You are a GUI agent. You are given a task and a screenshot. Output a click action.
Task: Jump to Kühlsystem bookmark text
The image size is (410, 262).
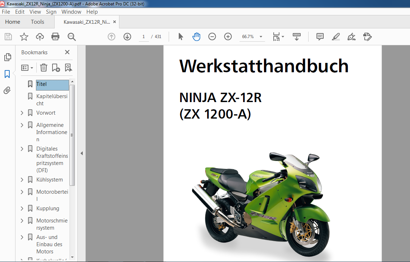point(49,180)
